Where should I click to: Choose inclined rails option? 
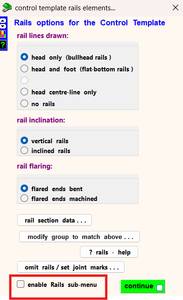pyautogui.click(x=45, y=151)
